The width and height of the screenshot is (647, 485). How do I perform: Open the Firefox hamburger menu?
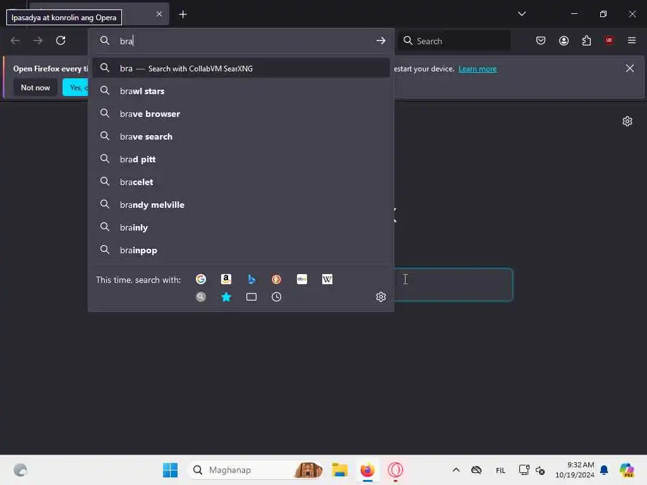pos(631,40)
